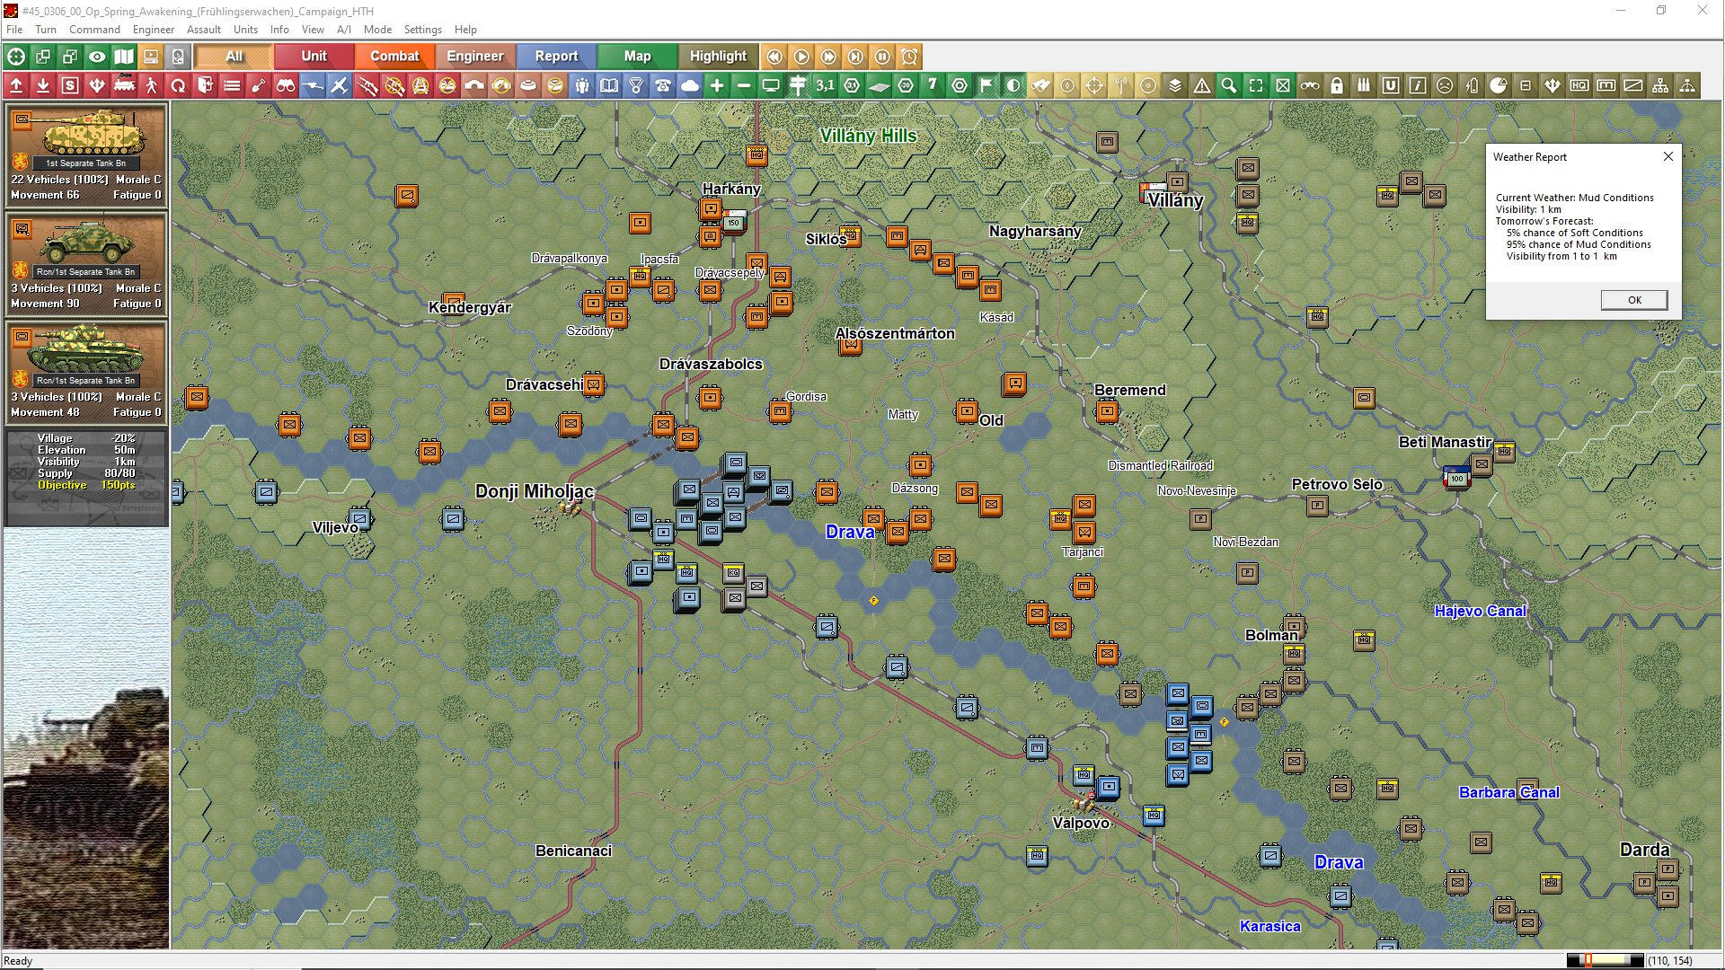Open the Assault menu

click(x=204, y=29)
